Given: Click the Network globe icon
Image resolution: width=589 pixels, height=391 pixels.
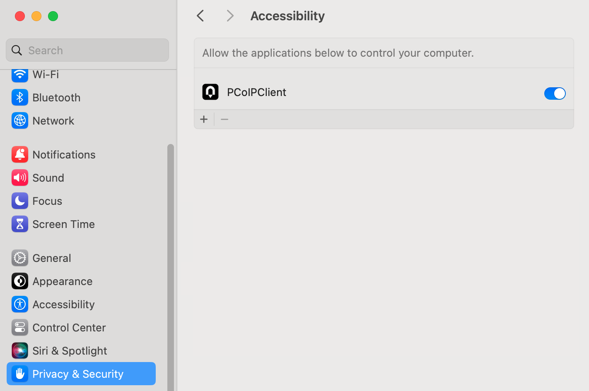Looking at the screenshot, I should click(19, 121).
